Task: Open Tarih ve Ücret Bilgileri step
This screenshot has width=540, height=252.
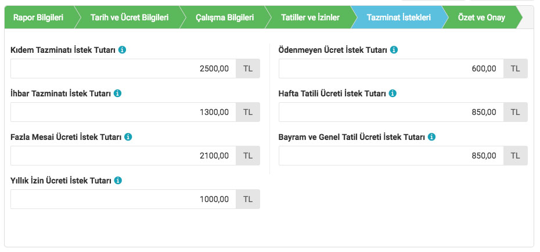Action: (x=129, y=17)
